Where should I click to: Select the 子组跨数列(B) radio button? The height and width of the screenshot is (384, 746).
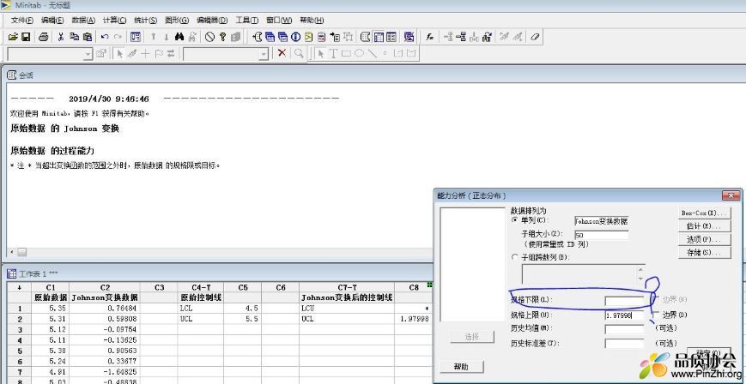pos(514,257)
